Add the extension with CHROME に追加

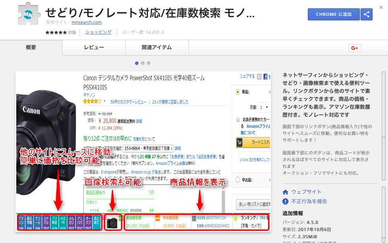(x=334, y=14)
